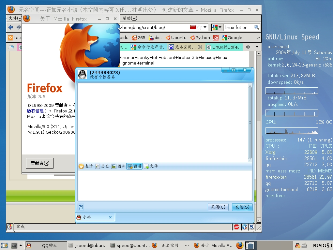
Task: Send message with 发送(S) button
Action: [x=242, y=207]
